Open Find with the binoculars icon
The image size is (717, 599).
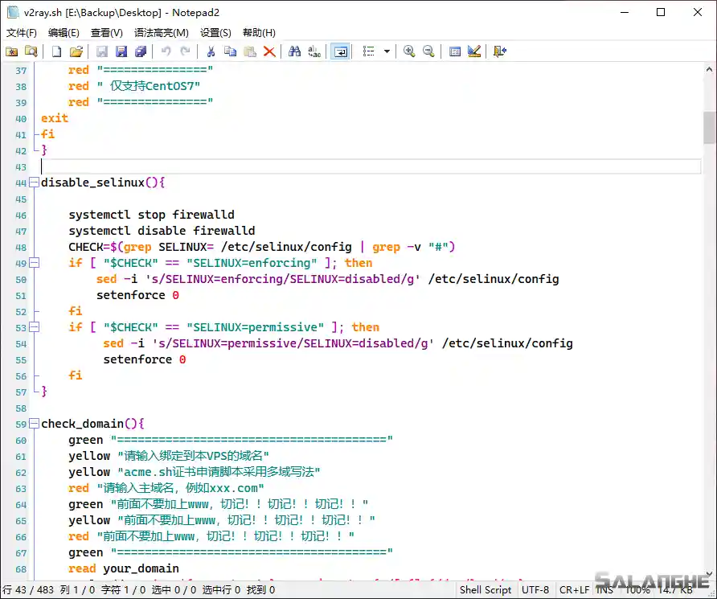(295, 51)
